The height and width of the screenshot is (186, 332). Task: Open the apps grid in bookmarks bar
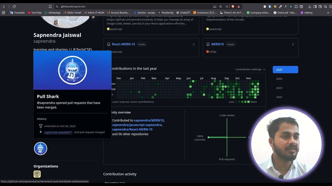pyautogui.click(x=3, y=12)
